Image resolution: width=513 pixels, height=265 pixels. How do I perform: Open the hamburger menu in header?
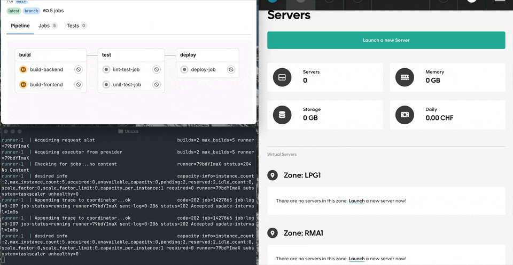pyautogui.click(x=500, y=2)
